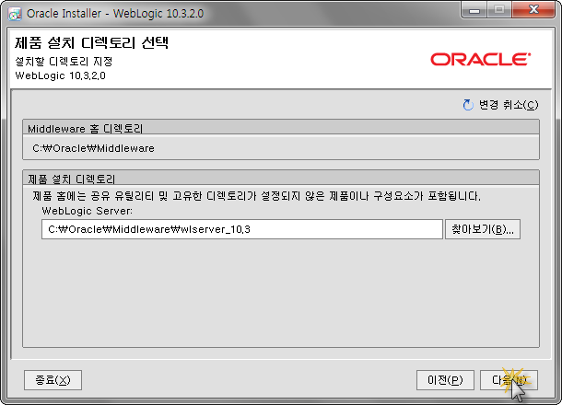Image resolution: width=562 pixels, height=405 pixels.
Task: Click the Oracle logo in the header
Action: click(480, 60)
